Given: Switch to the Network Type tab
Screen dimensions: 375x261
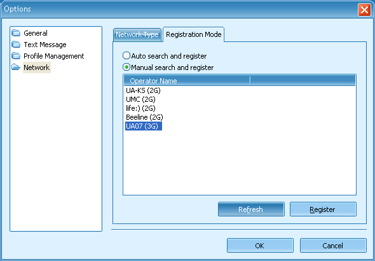Looking at the screenshot, I should [x=137, y=35].
